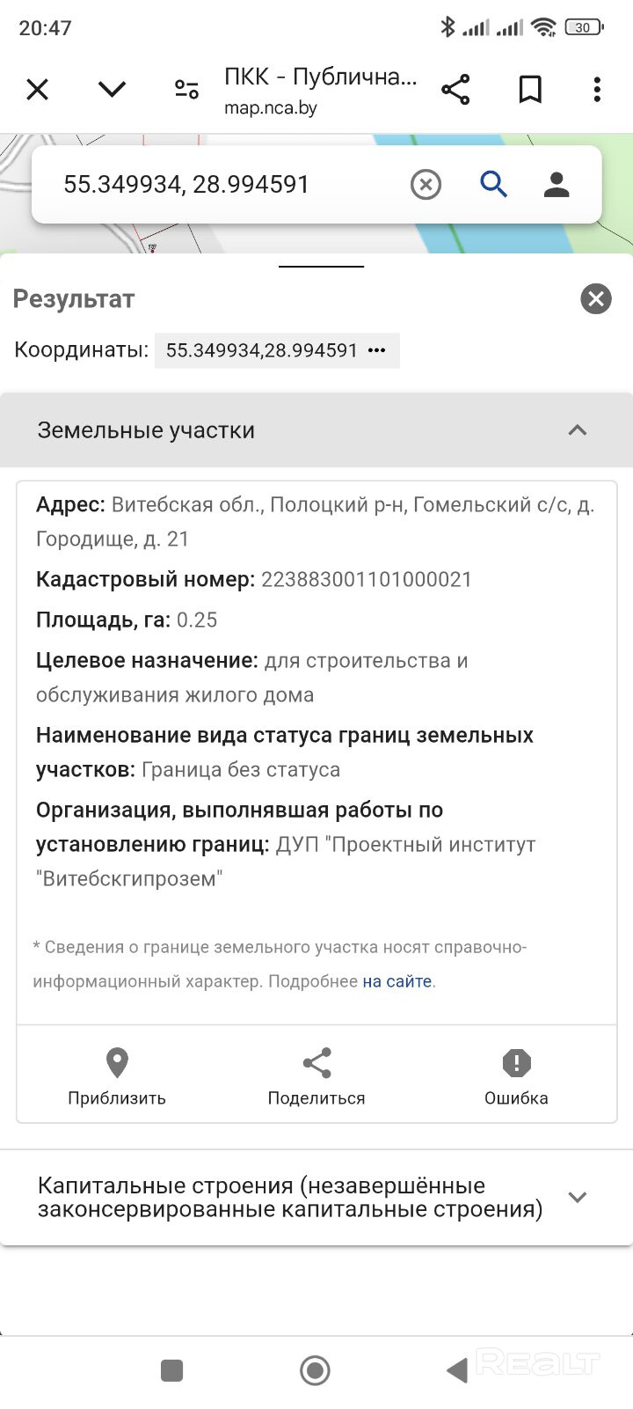The height and width of the screenshot is (1409, 633).
Task: Close the browser custom tab with X
Action: (x=37, y=90)
